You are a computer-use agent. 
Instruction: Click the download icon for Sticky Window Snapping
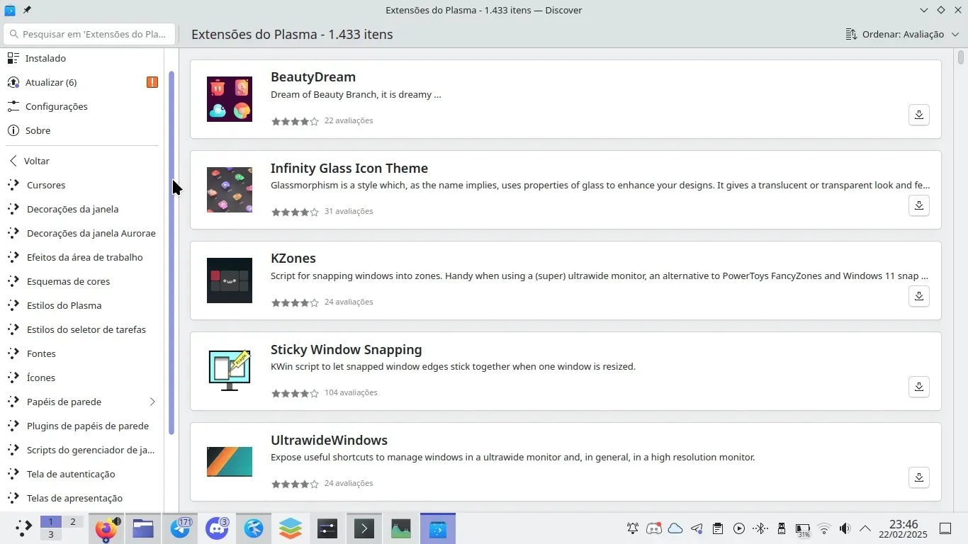(x=918, y=387)
